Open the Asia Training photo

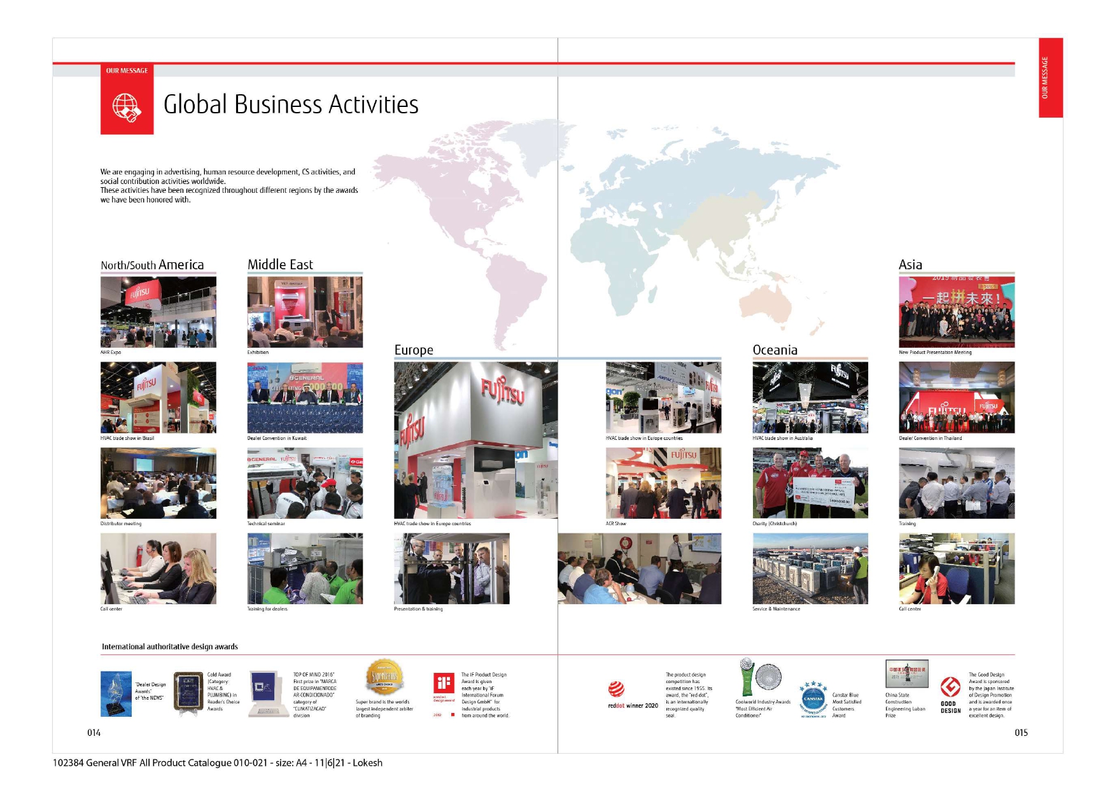click(957, 483)
